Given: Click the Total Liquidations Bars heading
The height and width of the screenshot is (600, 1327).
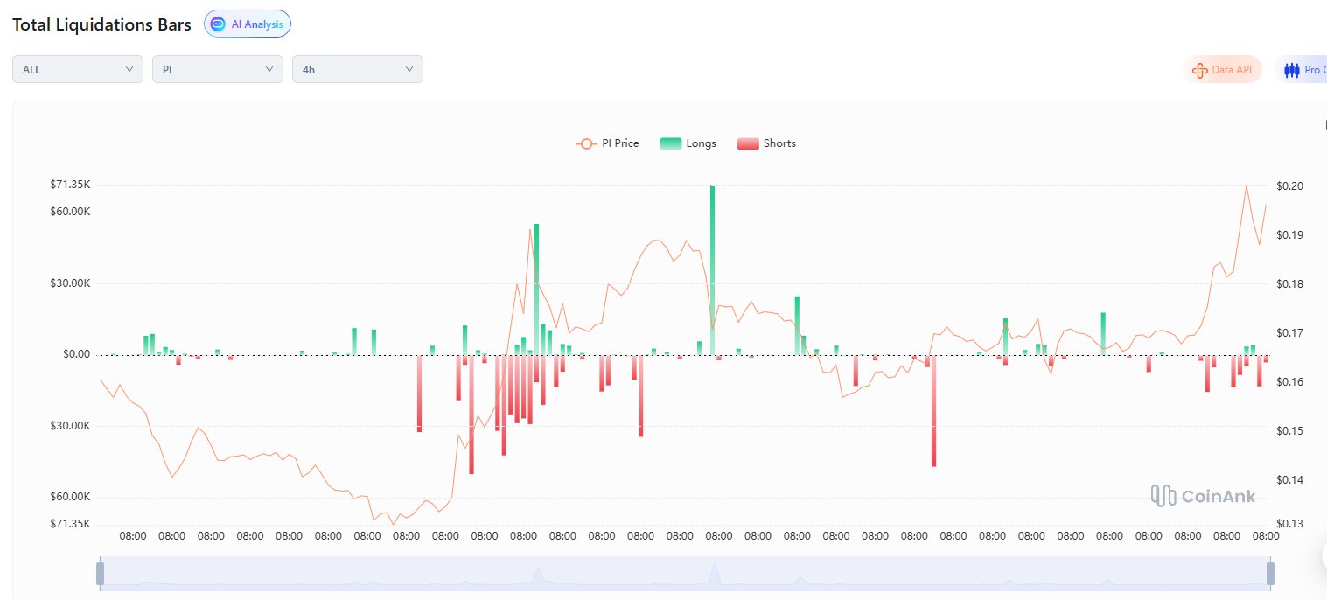Looking at the screenshot, I should (x=101, y=24).
